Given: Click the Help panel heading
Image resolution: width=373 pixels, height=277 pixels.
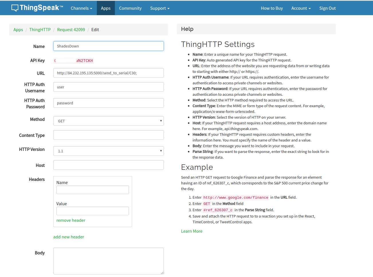Looking at the screenshot, I should coord(187,29).
